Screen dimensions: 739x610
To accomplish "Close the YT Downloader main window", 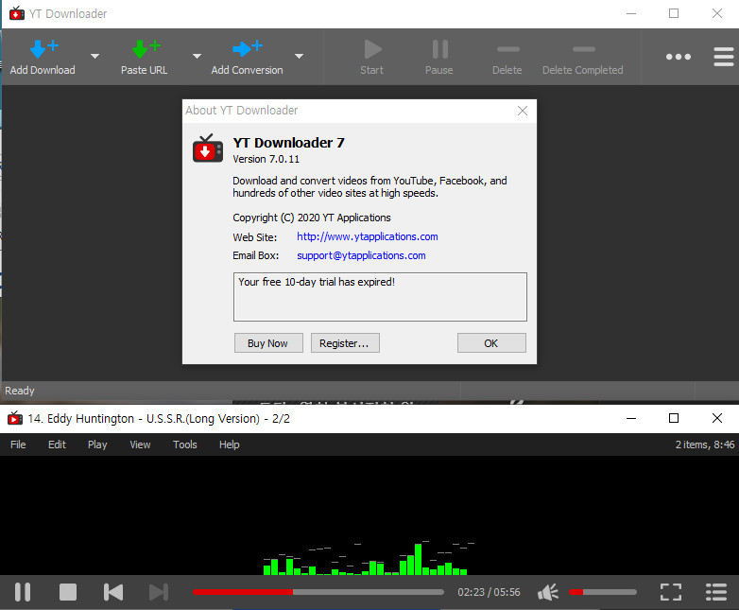I will pos(717,13).
